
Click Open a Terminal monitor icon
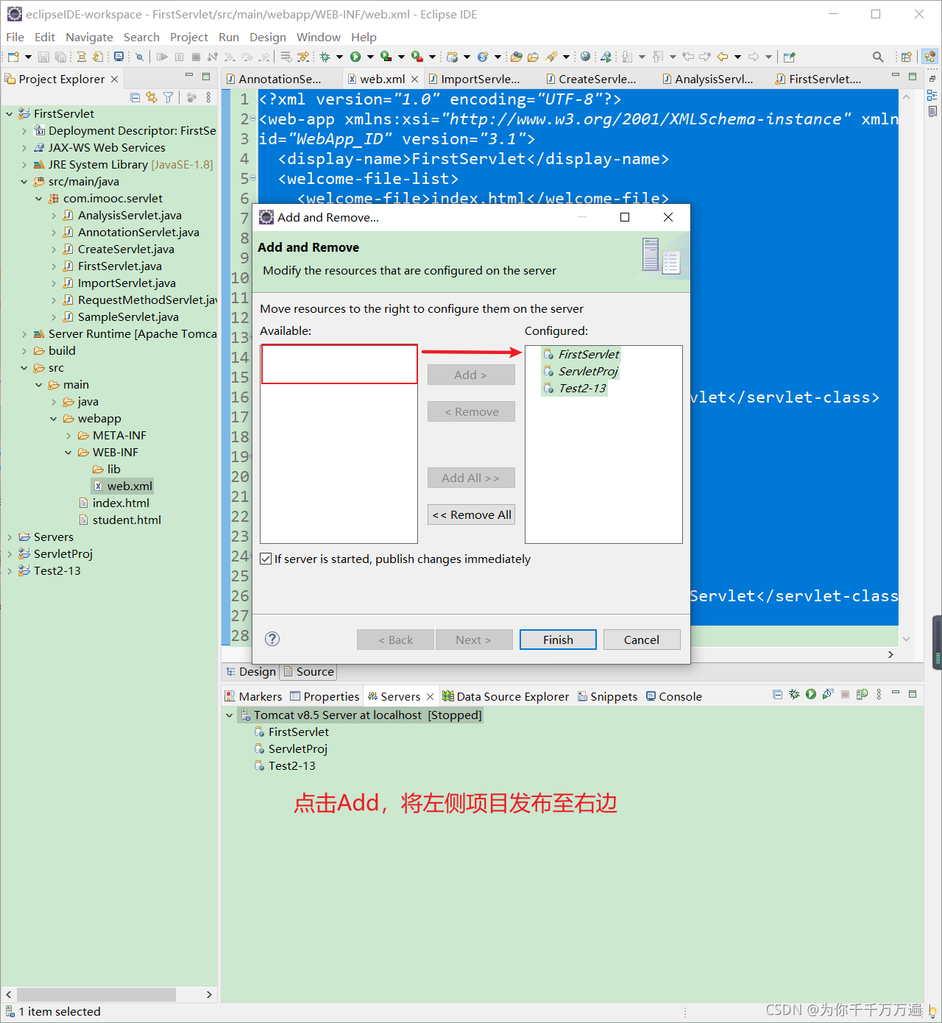(x=118, y=57)
